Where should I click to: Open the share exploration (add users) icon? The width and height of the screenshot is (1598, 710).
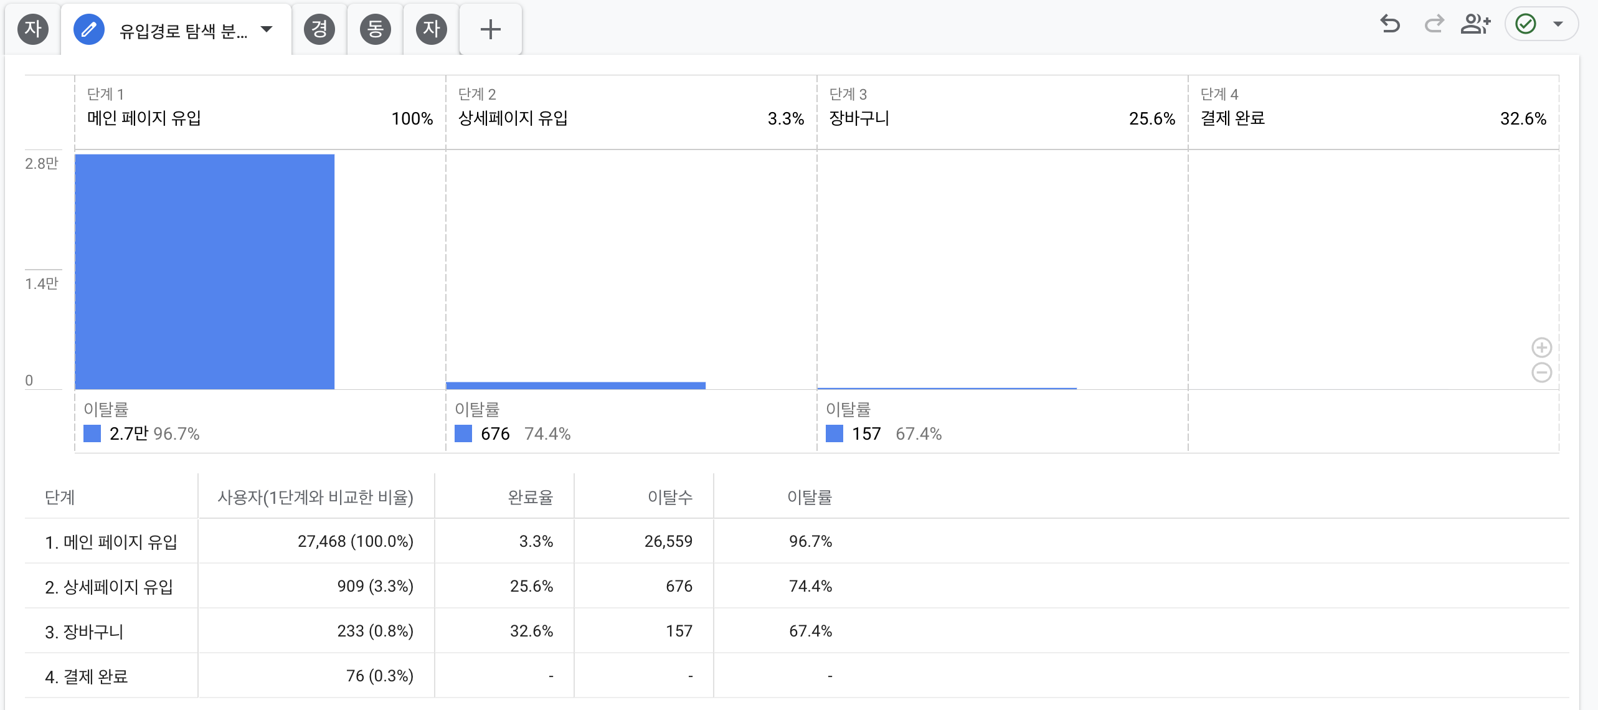click(x=1475, y=24)
